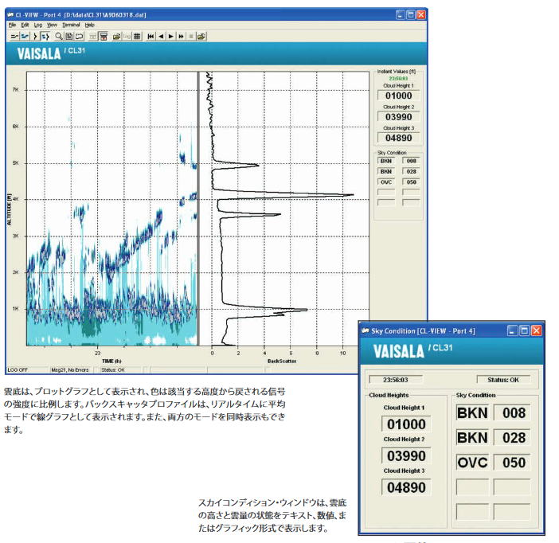Click the connect port toolbar icon

(14, 37)
